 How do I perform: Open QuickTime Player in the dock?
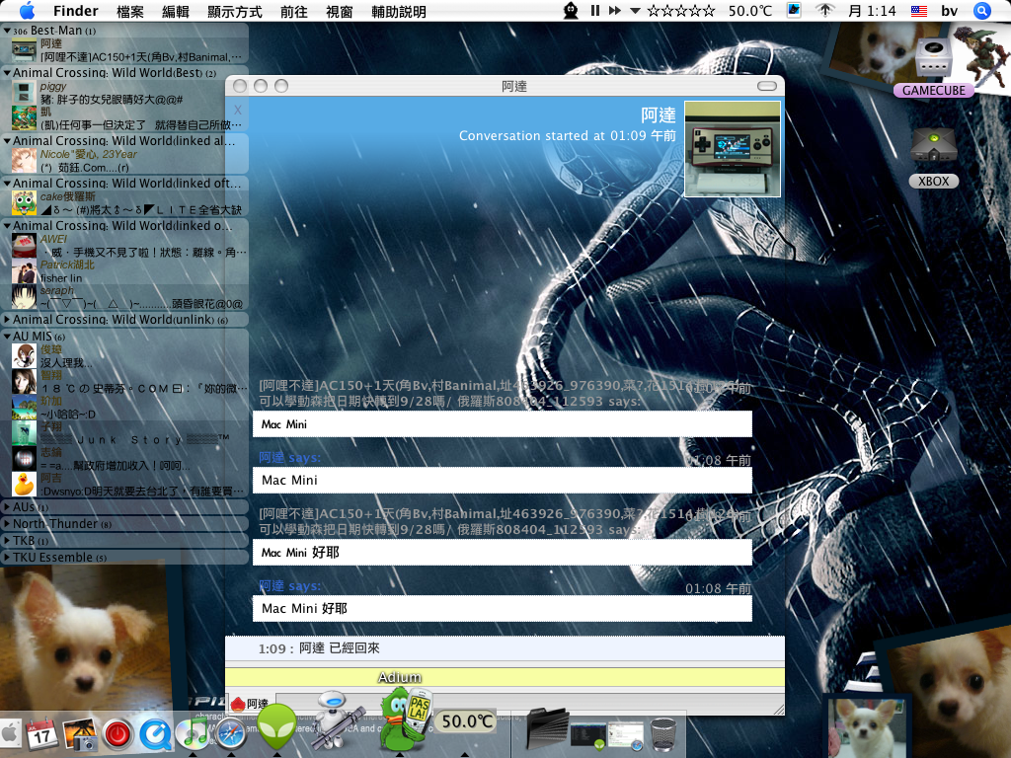point(155,734)
